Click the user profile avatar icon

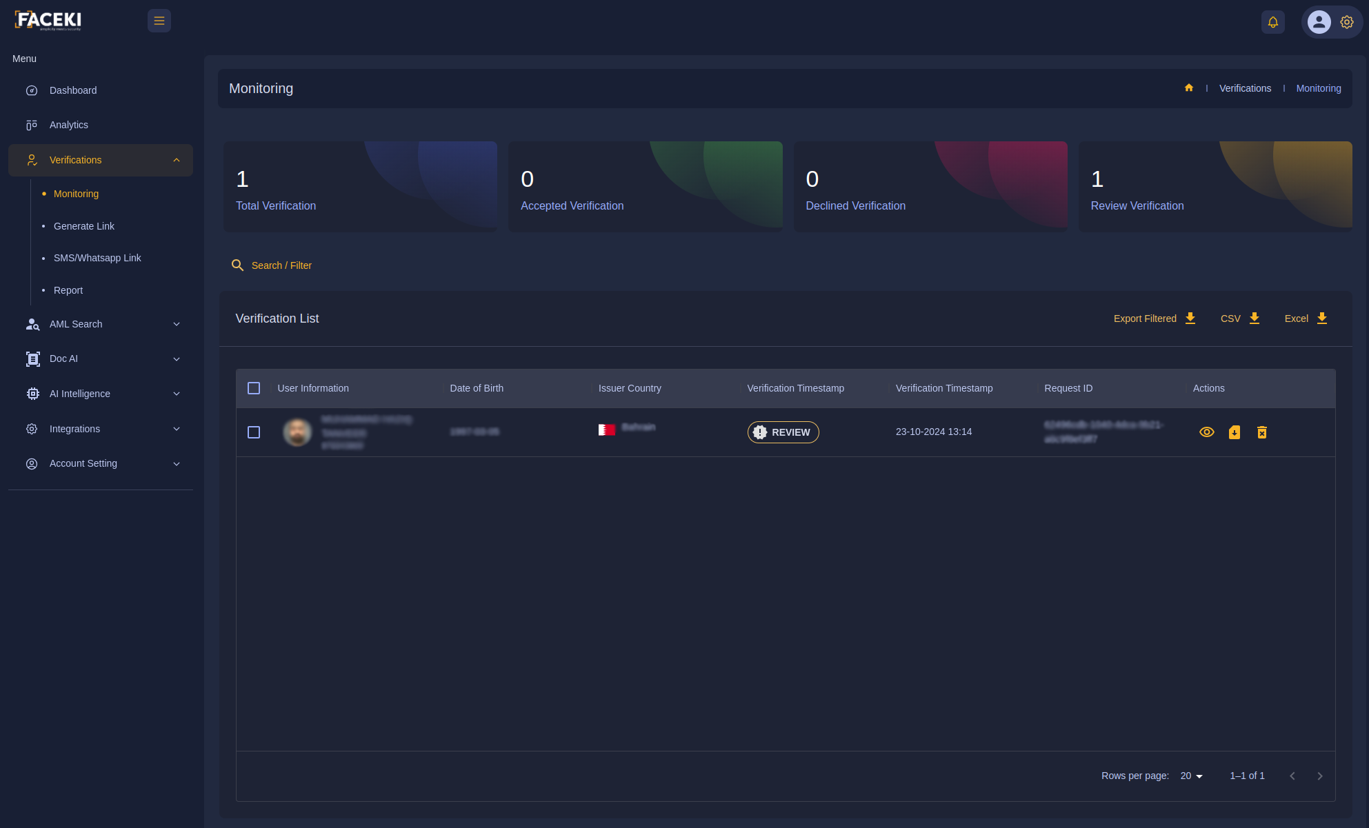1319,22
